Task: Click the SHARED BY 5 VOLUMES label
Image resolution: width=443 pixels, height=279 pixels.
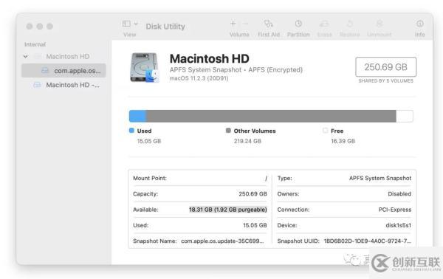Action: point(385,81)
